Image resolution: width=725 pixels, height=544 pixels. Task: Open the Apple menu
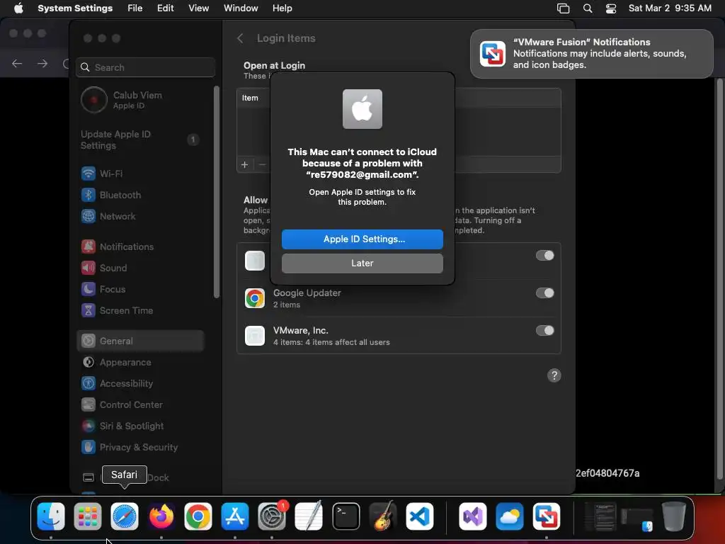tap(18, 8)
